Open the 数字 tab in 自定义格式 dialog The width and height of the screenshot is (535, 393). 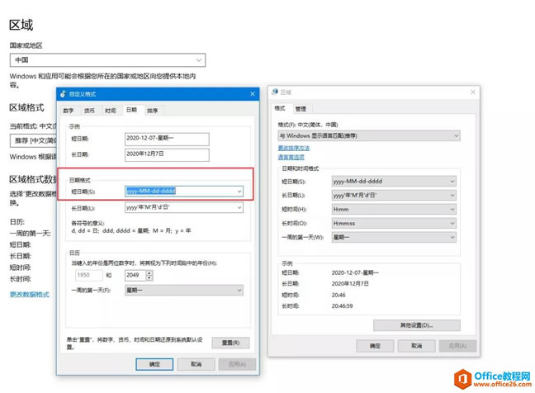[69, 111]
